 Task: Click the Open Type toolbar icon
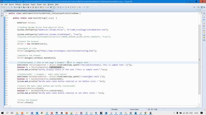(41, 7)
